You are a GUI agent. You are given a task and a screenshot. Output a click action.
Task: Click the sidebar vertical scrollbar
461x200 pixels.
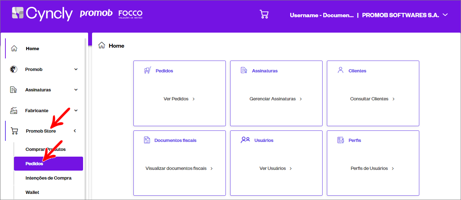[86, 118]
